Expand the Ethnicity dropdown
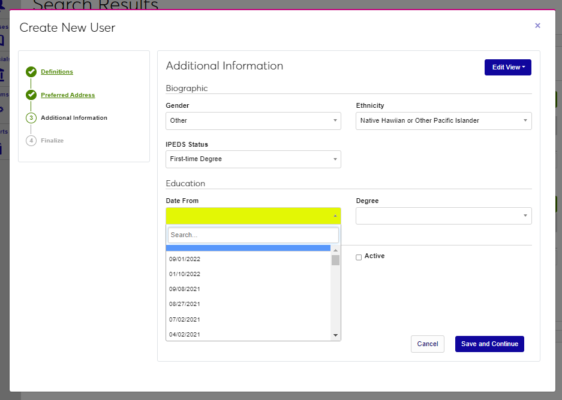Screen dimensions: 562x400 click(443, 121)
